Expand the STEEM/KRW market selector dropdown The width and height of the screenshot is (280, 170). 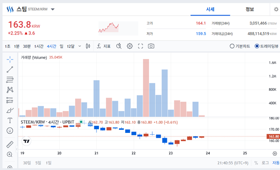tap(53, 9)
